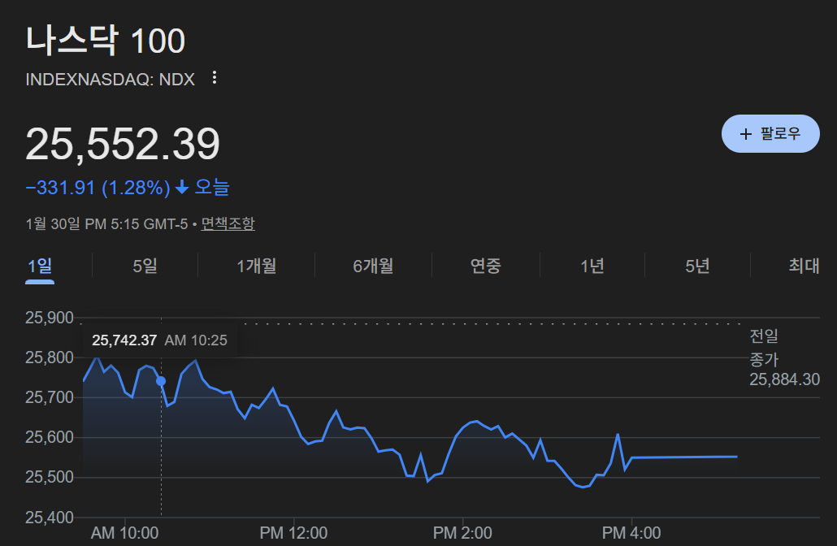Image resolution: width=837 pixels, height=546 pixels.
Task: Click the 25,884.30 previous close value
Action: 784,379
